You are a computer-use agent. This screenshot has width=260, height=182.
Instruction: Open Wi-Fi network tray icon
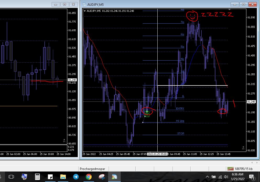click(220, 177)
